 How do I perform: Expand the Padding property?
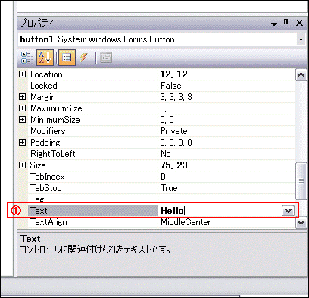click(23, 143)
